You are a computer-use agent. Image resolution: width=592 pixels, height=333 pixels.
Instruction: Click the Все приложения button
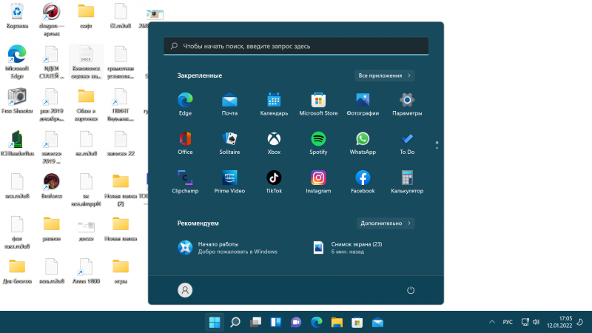click(x=384, y=75)
